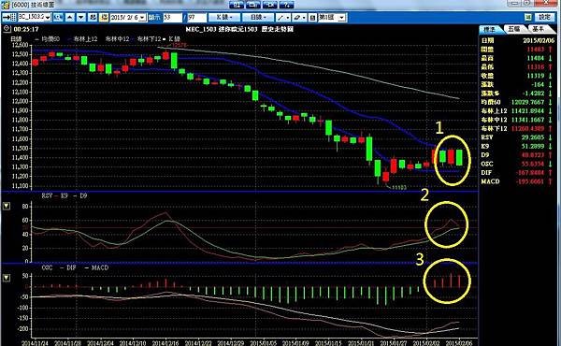Collapse the OSC DIF MACD indicator panel arrow
The image size is (561, 346).
coord(7,278)
